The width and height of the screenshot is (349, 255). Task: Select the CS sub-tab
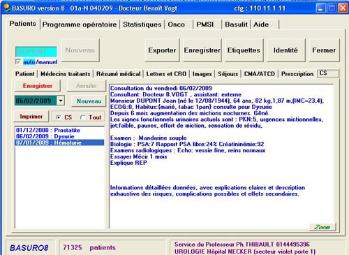(x=328, y=73)
